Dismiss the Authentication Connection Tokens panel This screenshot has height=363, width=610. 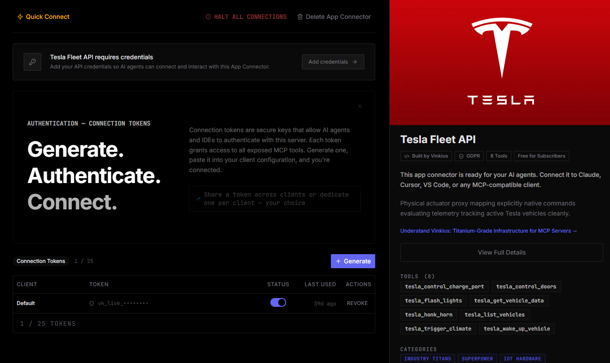pyautogui.click(x=360, y=106)
